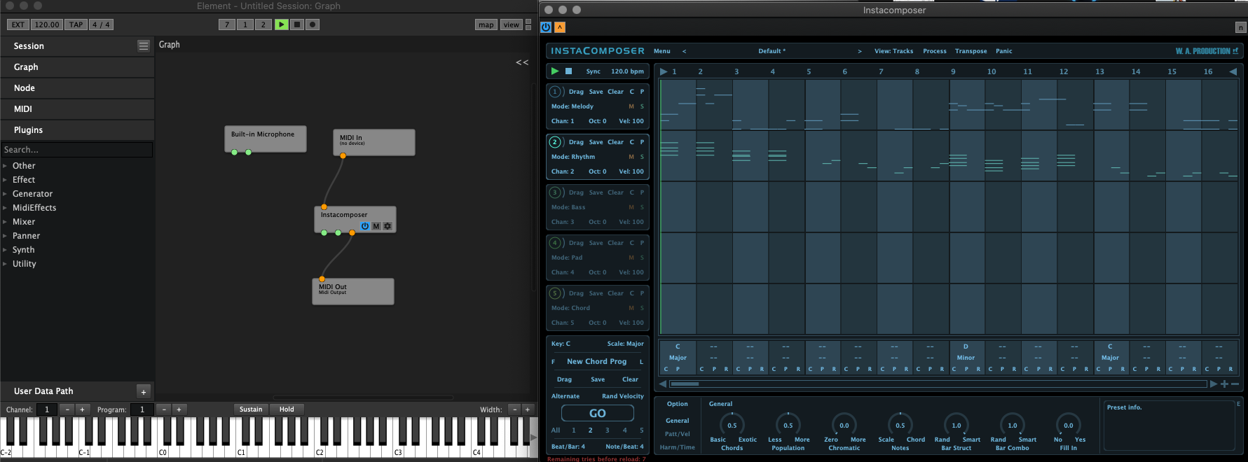The image size is (1248, 462).
Task: Collapse the graph side panel with << arrows
Action: [x=522, y=62]
